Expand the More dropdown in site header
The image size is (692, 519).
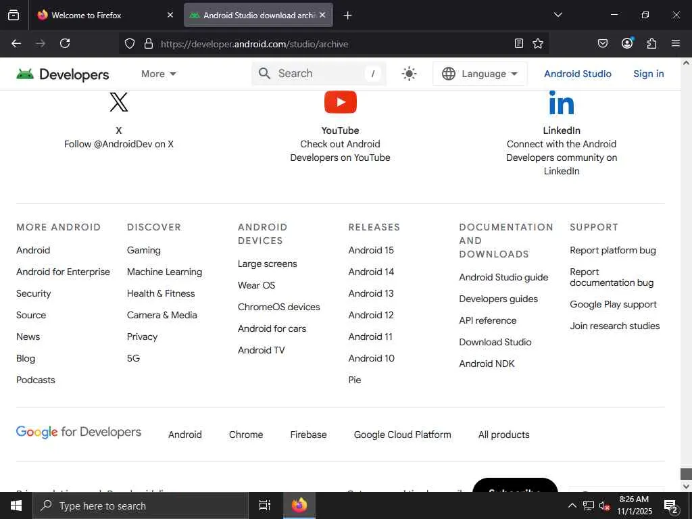[x=158, y=74]
